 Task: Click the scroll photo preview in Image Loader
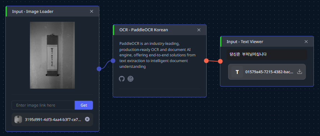52,55
